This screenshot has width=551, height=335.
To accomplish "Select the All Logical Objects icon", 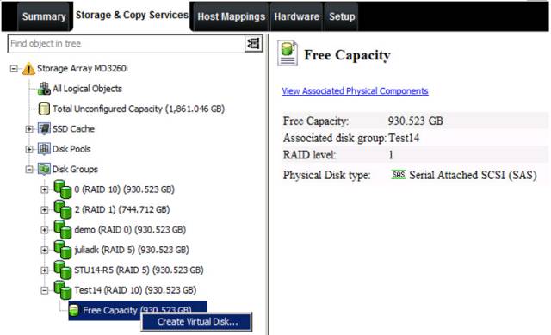I will coord(44,89).
